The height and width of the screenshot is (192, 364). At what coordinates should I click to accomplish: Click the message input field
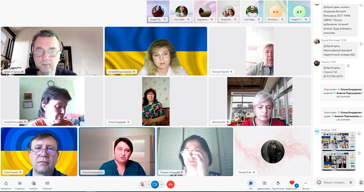click(334, 182)
